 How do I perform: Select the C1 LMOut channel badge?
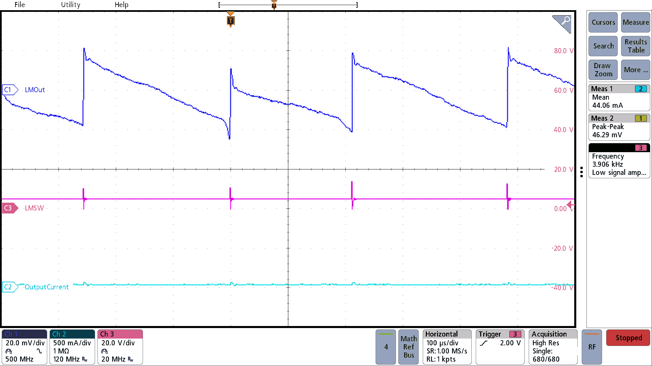10,89
